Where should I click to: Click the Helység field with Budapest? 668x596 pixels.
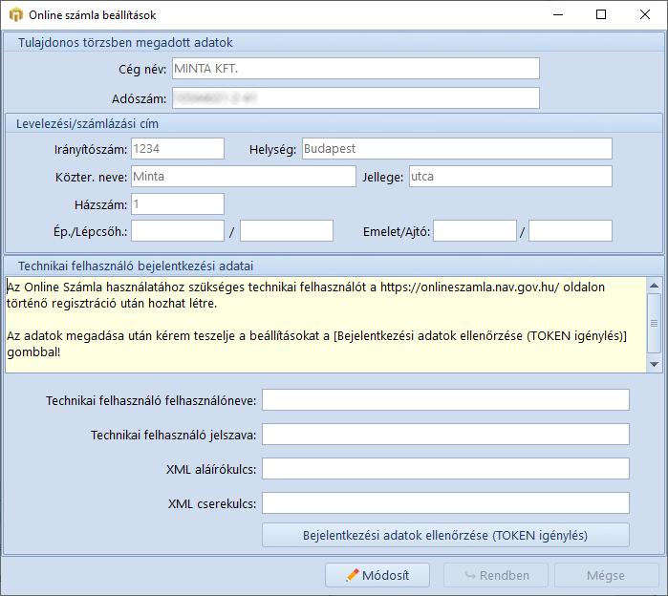coord(456,148)
